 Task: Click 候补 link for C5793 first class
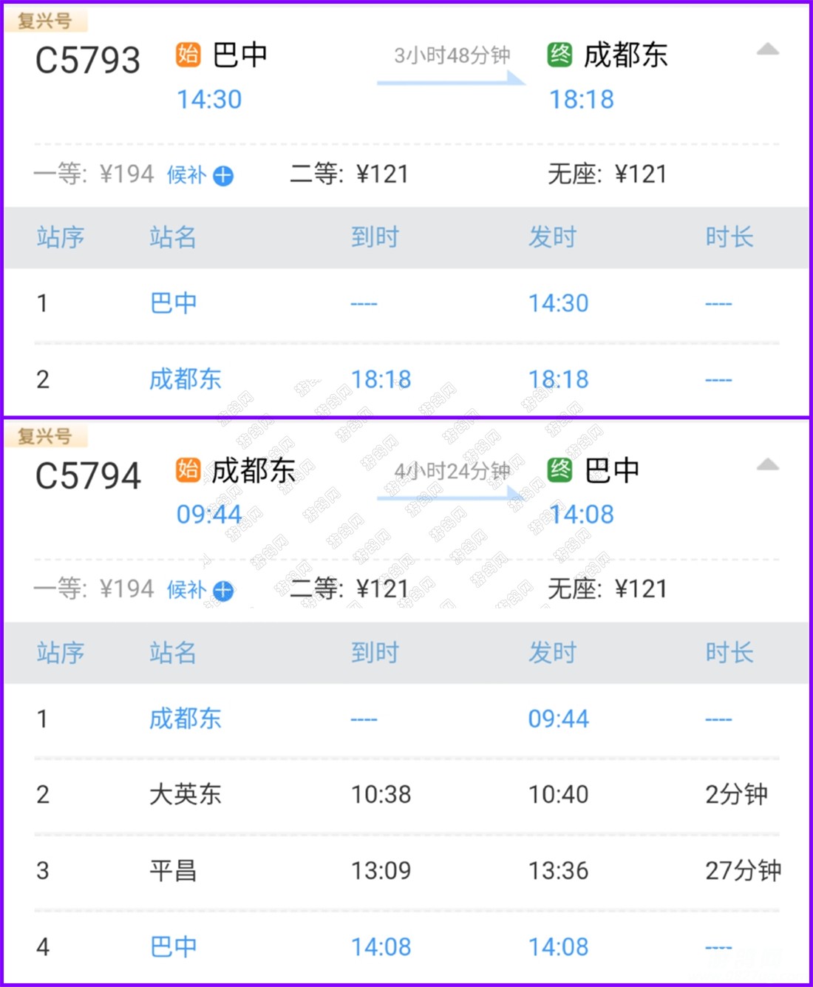186,175
